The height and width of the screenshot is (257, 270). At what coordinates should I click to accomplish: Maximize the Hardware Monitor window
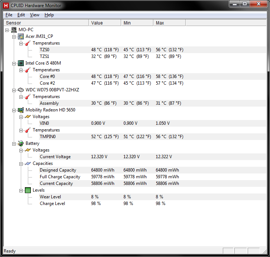pos(245,4)
